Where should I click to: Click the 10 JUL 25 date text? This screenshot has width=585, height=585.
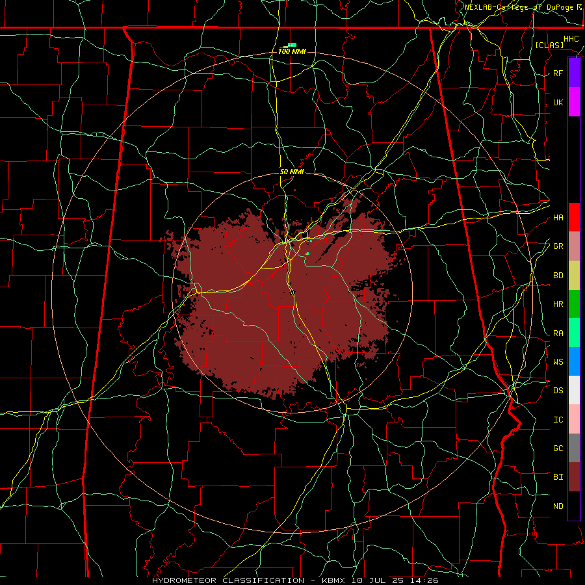click(x=379, y=580)
